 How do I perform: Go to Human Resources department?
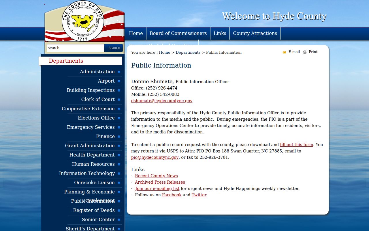[93, 164]
